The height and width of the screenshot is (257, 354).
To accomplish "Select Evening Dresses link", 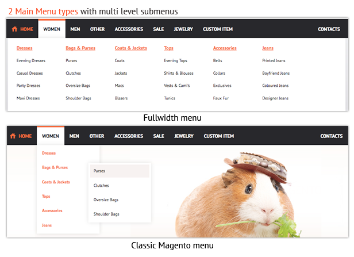I will (x=31, y=60).
